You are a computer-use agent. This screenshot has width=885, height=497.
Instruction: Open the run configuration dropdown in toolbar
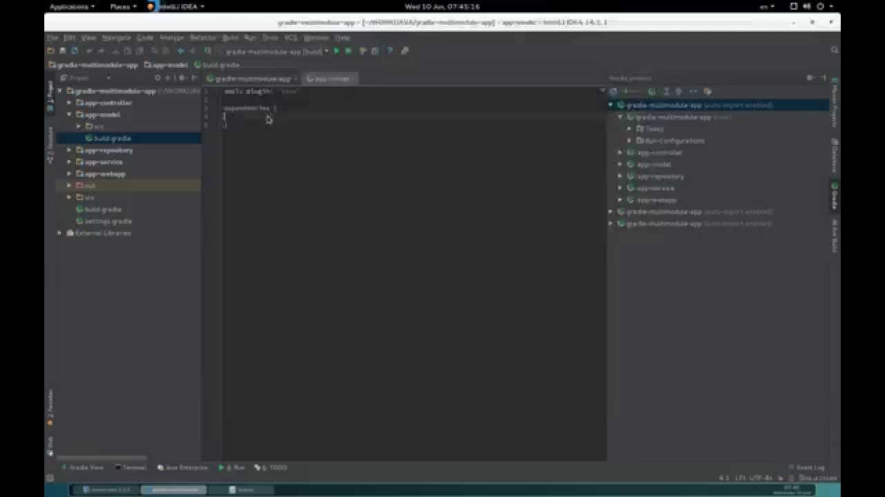(273, 51)
